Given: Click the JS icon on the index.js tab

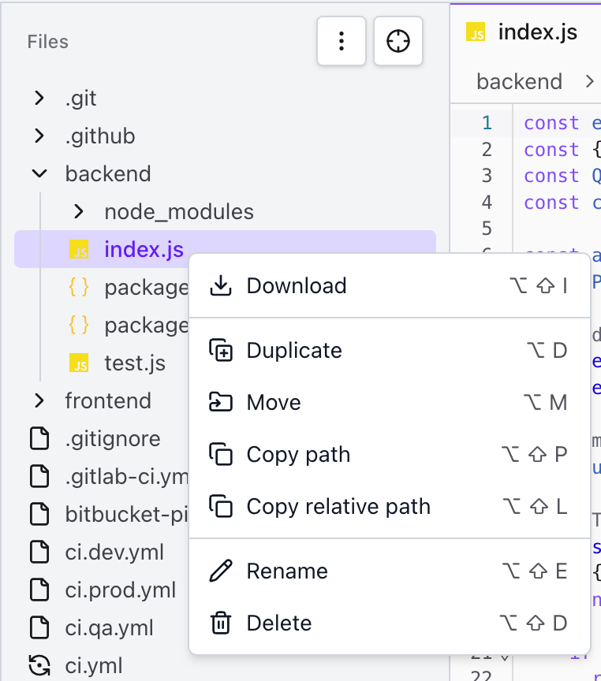Looking at the screenshot, I should [x=476, y=32].
